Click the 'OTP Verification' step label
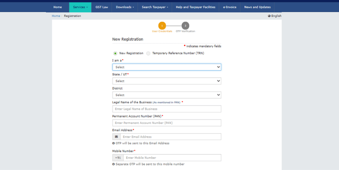 [x=185, y=31]
